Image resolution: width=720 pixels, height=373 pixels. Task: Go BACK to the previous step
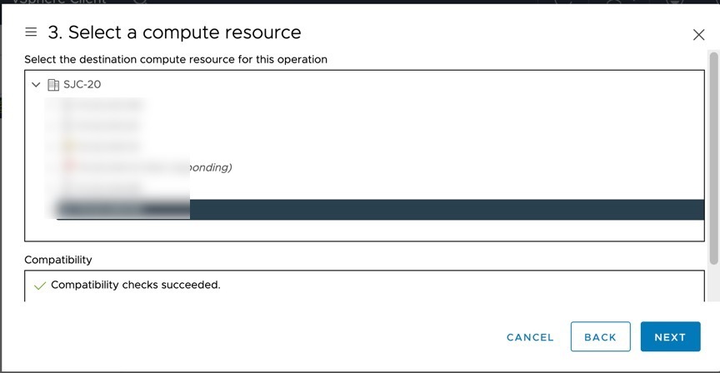point(600,337)
